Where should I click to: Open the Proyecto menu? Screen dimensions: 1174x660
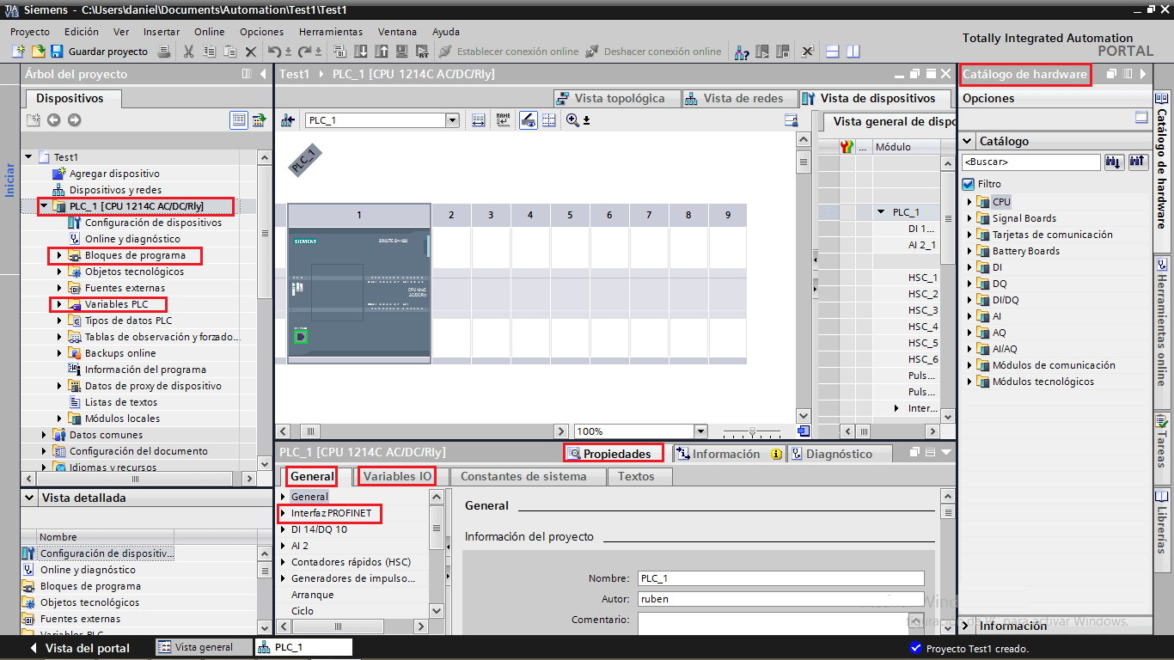coord(30,32)
